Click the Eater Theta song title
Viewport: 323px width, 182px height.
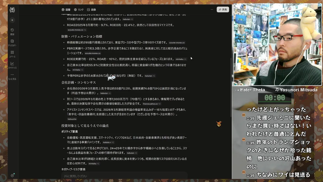252,90
